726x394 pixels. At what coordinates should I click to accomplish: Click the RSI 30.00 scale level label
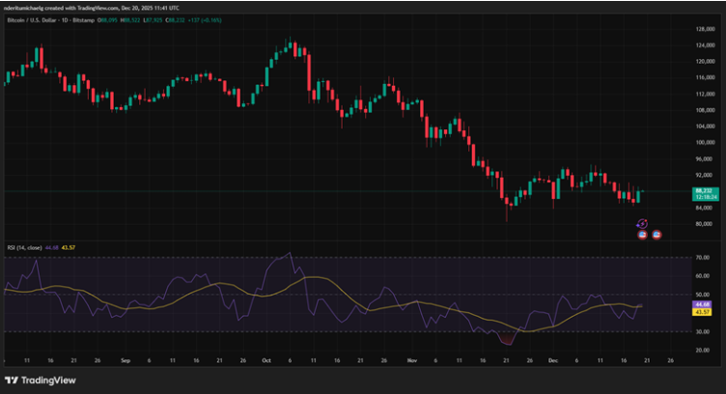[x=703, y=331]
